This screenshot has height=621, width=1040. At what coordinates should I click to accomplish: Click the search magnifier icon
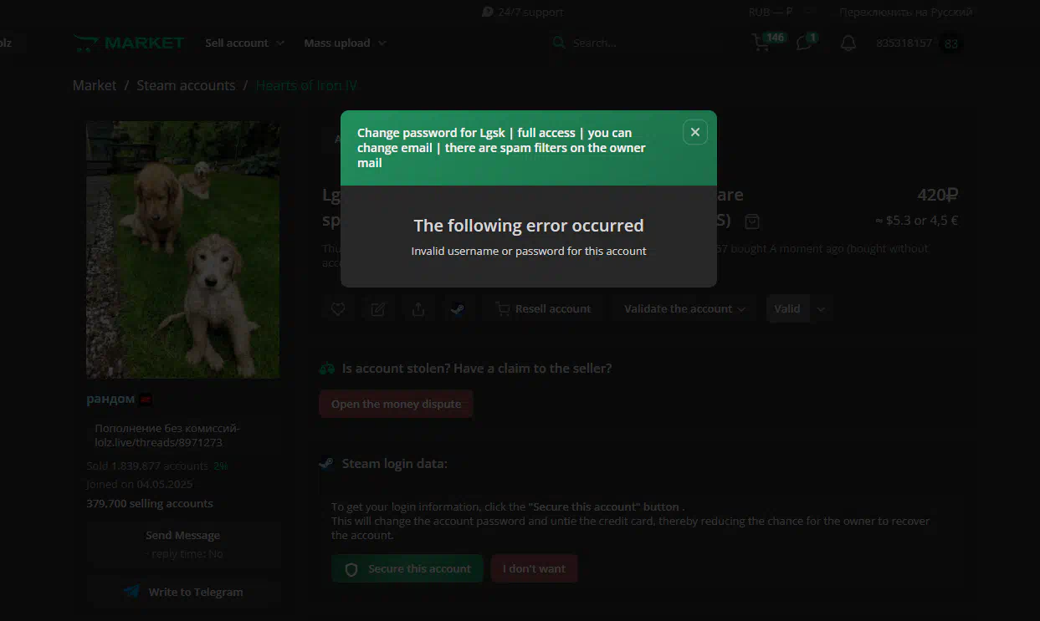pos(560,43)
